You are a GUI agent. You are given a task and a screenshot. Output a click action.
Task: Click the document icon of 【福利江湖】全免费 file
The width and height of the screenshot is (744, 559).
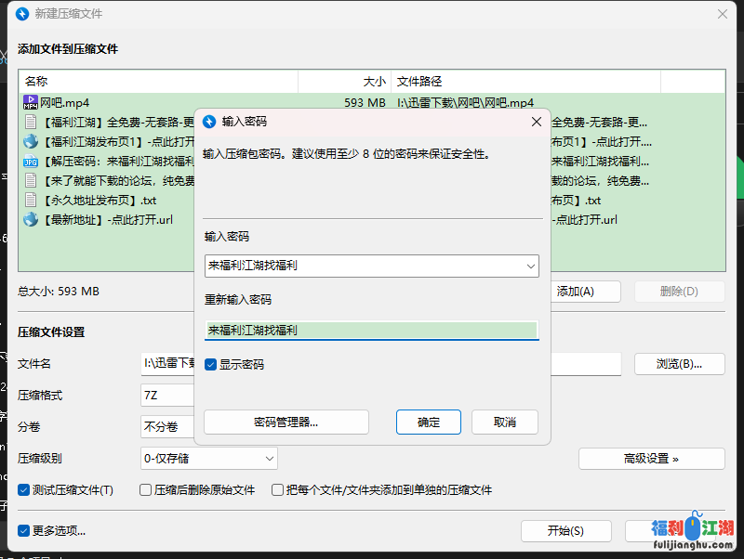(x=30, y=123)
